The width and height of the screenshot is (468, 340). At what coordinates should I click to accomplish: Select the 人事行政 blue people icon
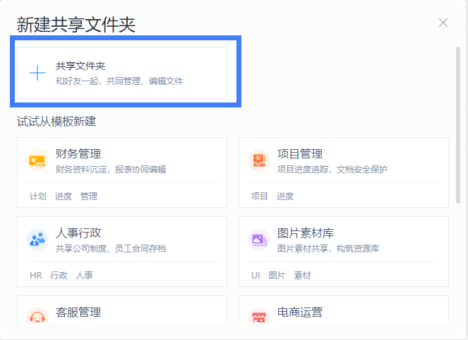click(37, 240)
